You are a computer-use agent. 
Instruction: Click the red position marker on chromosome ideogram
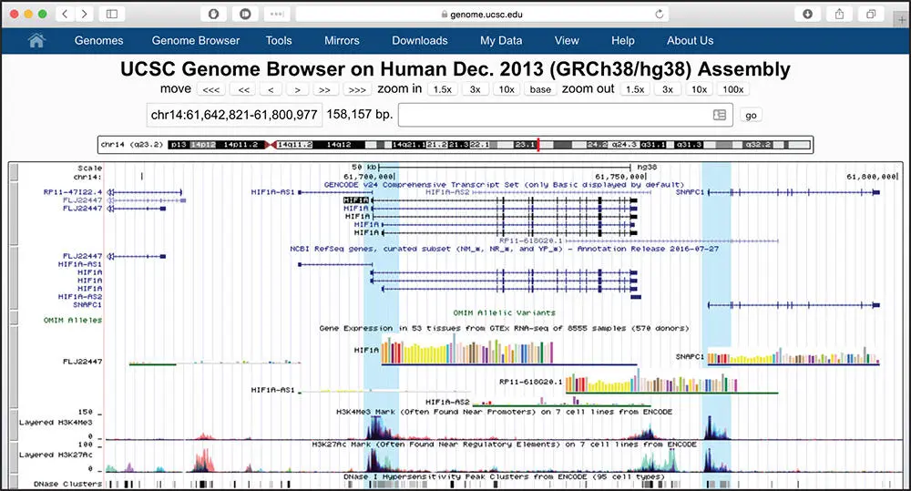[538, 145]
